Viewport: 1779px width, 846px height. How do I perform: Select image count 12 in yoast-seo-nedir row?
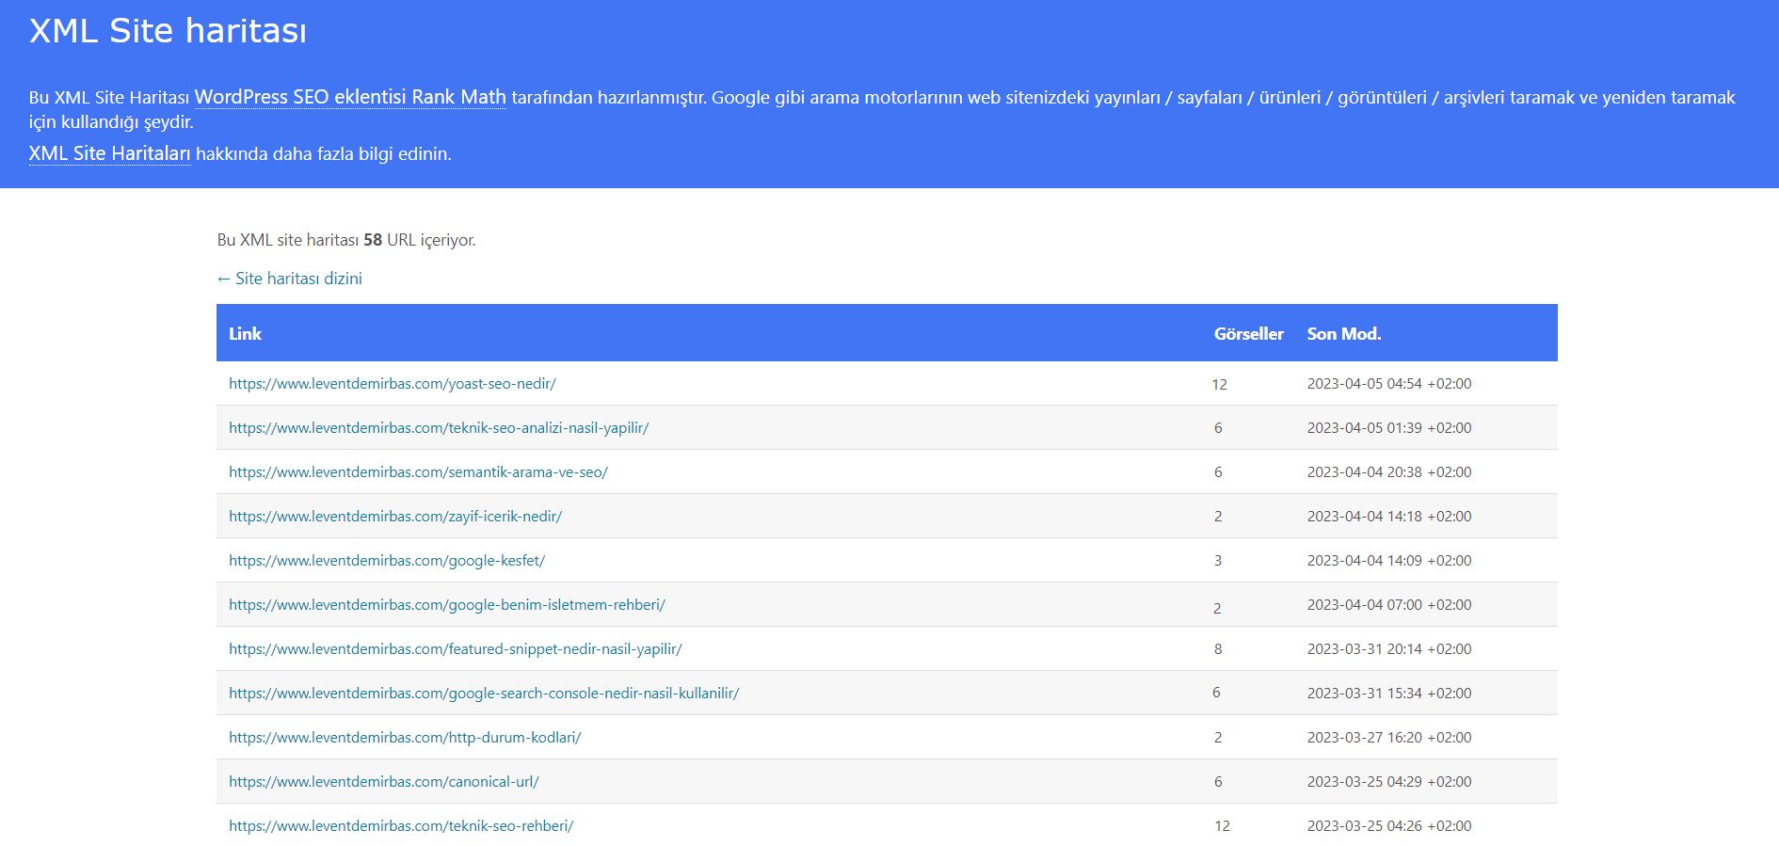pyautogui.click(x=1219, y=385)
